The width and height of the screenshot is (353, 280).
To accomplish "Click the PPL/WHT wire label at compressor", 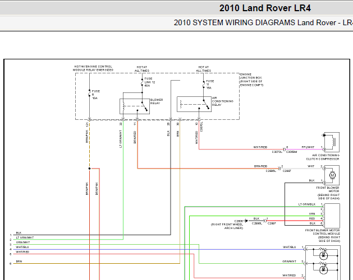I will (308, 147).
